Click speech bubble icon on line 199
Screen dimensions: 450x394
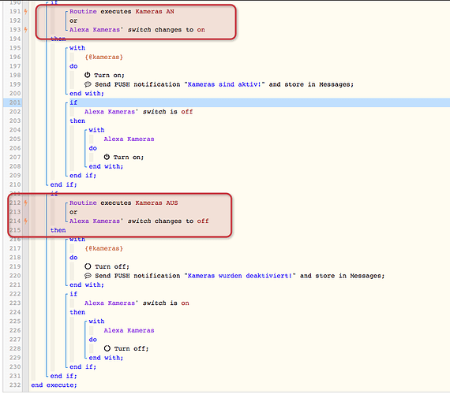pyautogui.click(x=88, y=84)
